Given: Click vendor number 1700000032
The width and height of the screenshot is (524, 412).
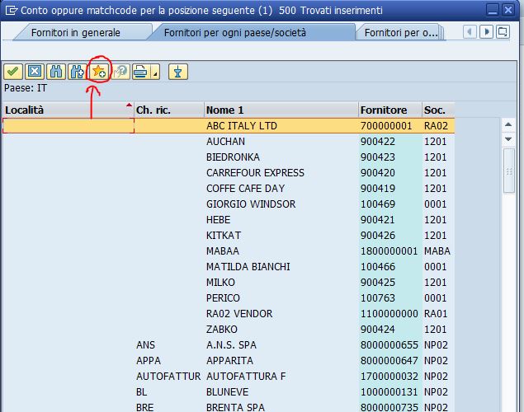Looking at the screenshot, I should click(389, 377).
